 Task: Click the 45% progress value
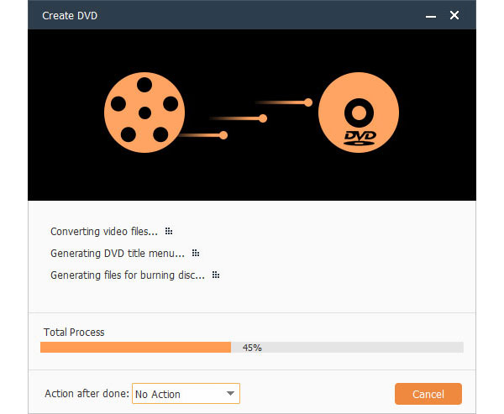coord(252,348)
